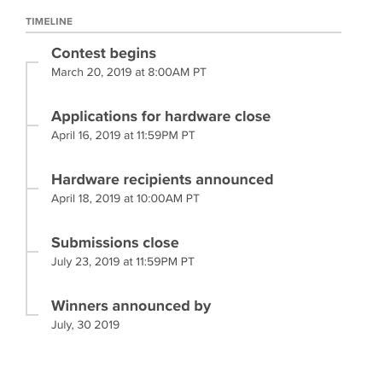373x367 pixels.
Task: Select the Contest begins milestone title
Action: point(103,54)
